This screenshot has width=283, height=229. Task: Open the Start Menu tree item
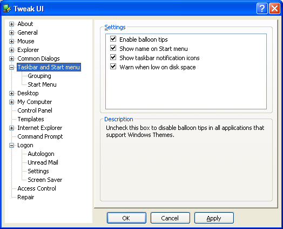pos(42,84)
